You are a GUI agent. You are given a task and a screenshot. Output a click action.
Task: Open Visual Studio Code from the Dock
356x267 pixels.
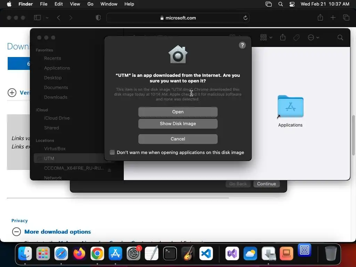[206, 253]
